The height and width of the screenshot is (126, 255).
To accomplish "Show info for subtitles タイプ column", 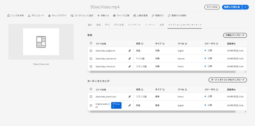I will (x=164, y=44).
